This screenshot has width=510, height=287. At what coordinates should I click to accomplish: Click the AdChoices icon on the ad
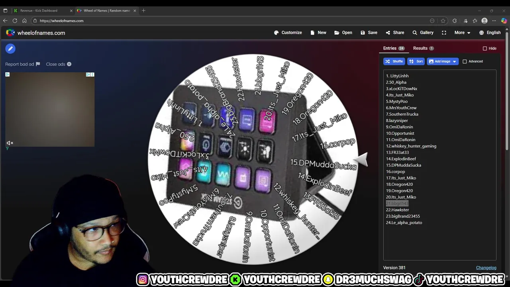88,75
